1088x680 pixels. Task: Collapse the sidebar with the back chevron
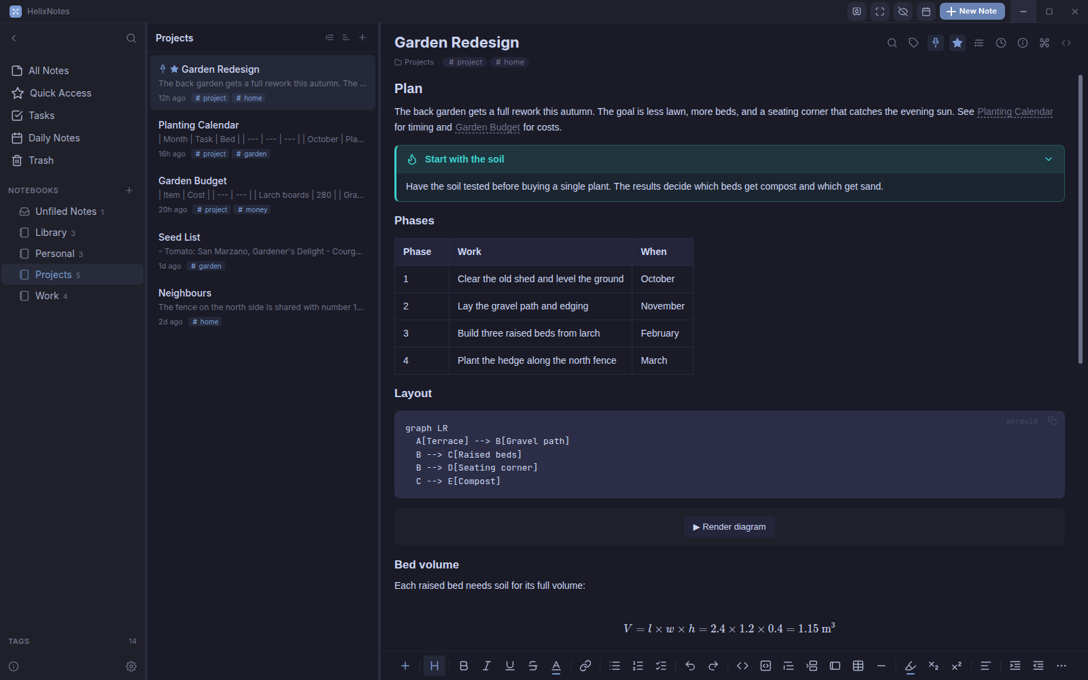coord(14,38)
